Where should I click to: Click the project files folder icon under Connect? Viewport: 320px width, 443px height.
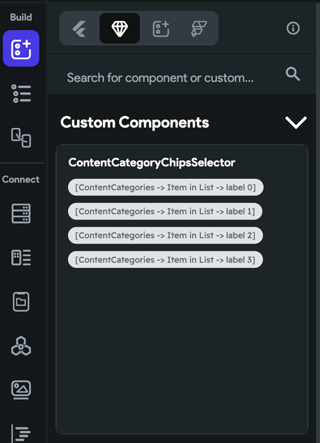tap(21, 301)
